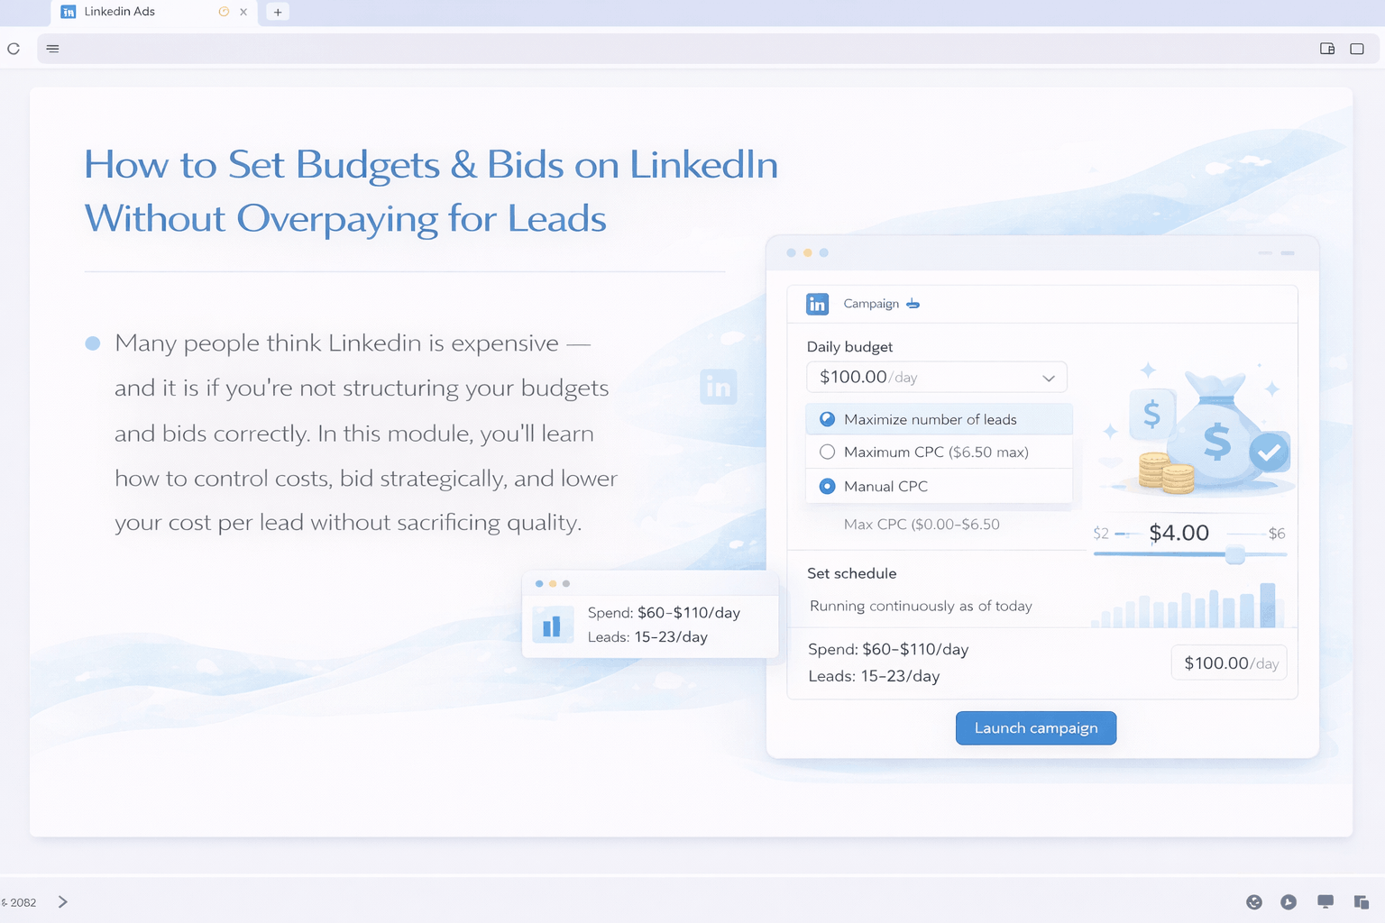Click the edit icon beside Campaign label
The height and width of the screenshot is (923, 1385).
pos(913,304)
